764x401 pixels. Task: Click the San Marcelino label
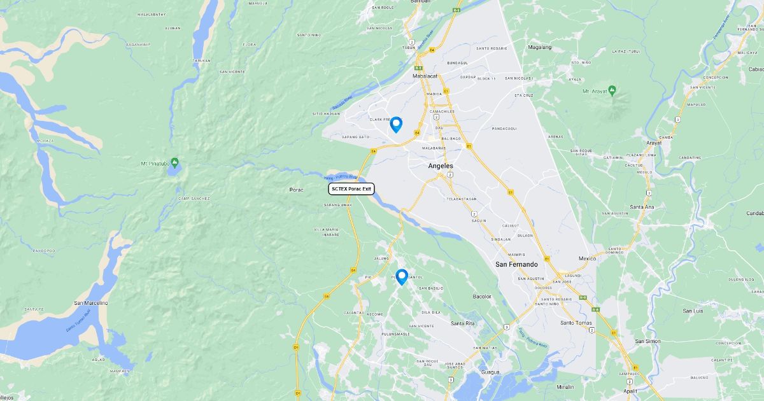[x=91, y=303]
